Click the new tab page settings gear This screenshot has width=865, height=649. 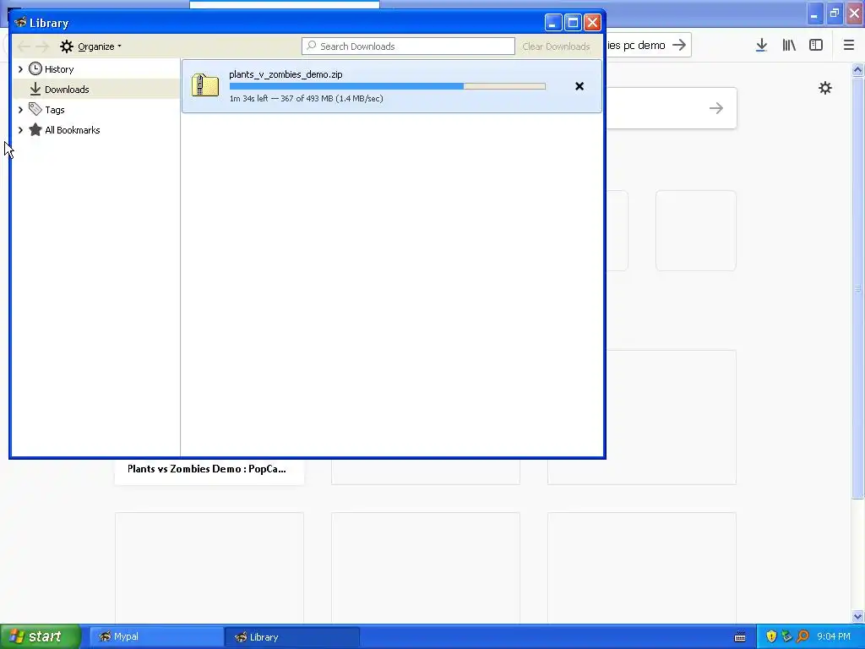coord(825,88)
